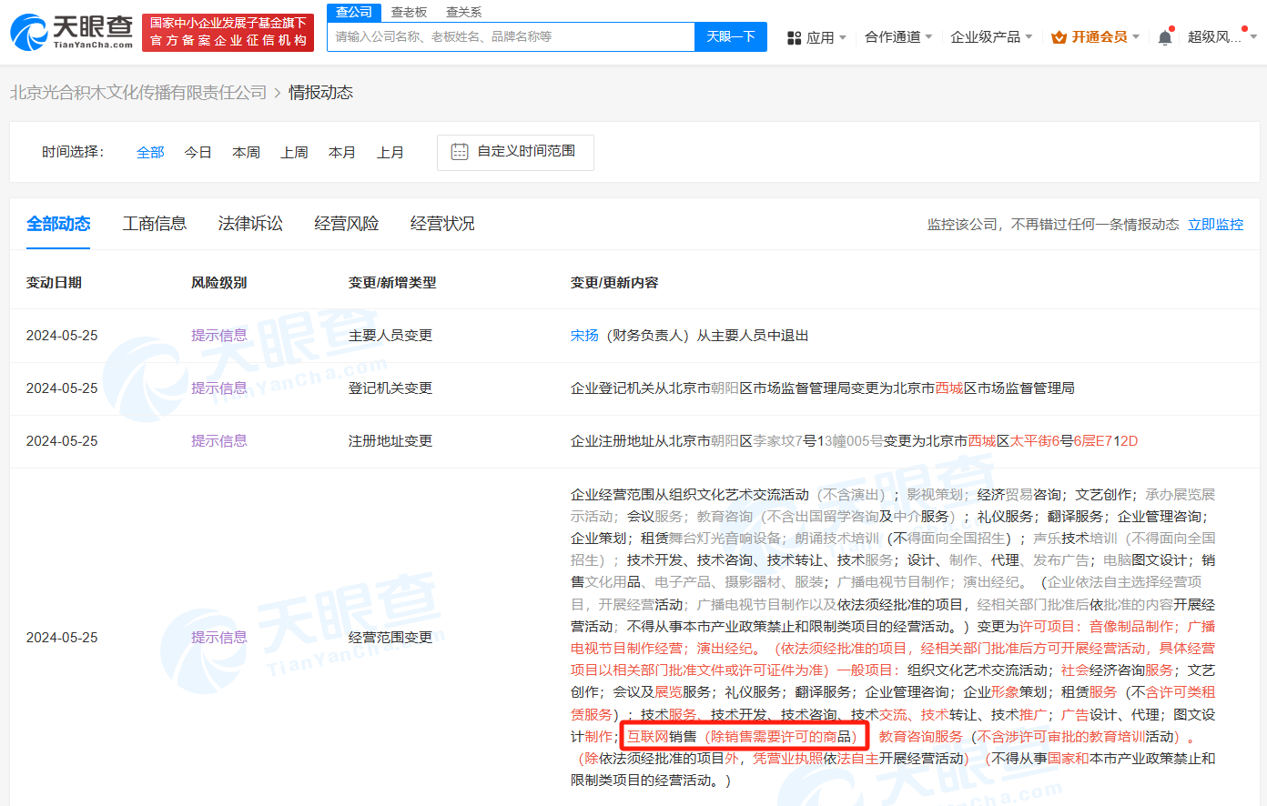Viewport: 1267px width, 806px height.
Task: Click the crown icon to open 开通会员
Action: [1058, 36]
